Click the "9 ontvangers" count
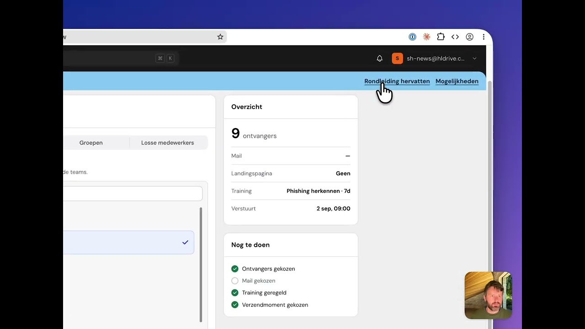Screen dimensions: 585x329 coord(254,133)
